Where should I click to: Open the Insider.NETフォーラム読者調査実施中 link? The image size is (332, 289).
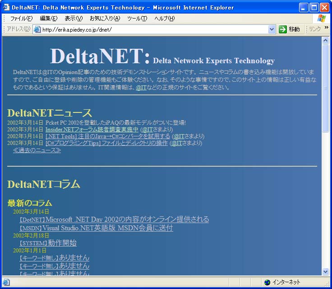pyautogui.click(x=92, y=129)
